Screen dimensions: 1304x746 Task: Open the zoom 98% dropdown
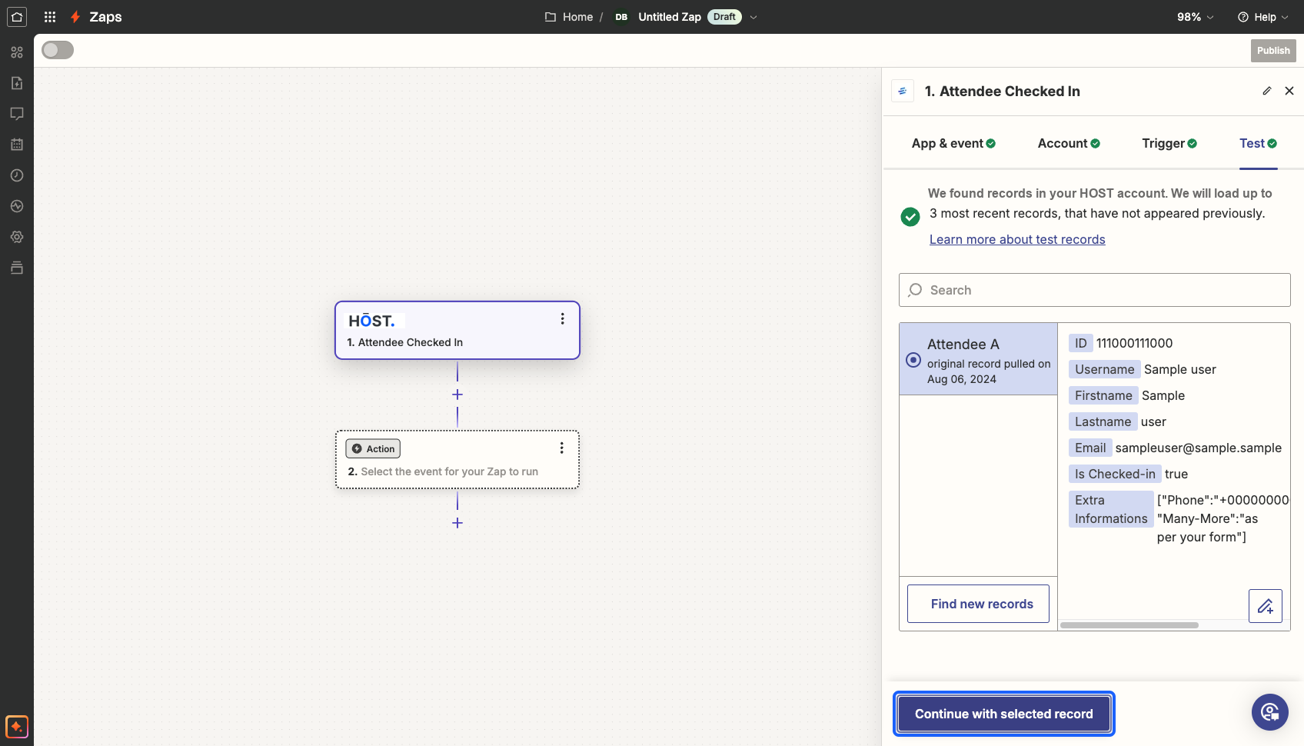tap(1196, 17)
